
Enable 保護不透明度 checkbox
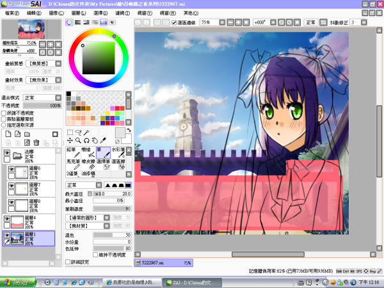tap(4, 113)
